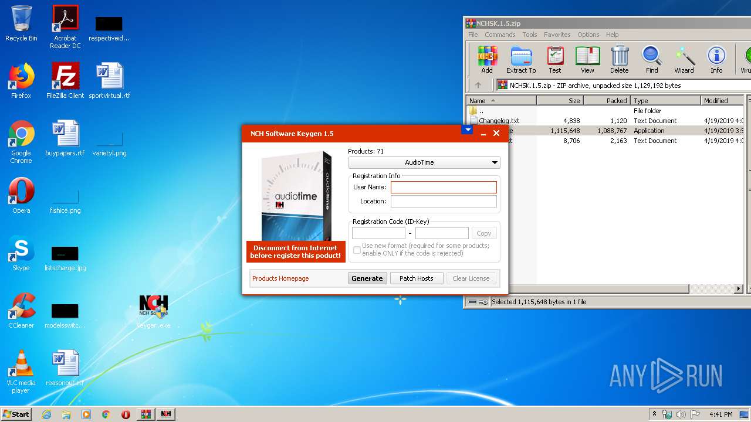Screen dimensions: 751x422
Task: Open the Wizard wand toolbar icon
Action: pyautogui.click(x=684, y=60)
